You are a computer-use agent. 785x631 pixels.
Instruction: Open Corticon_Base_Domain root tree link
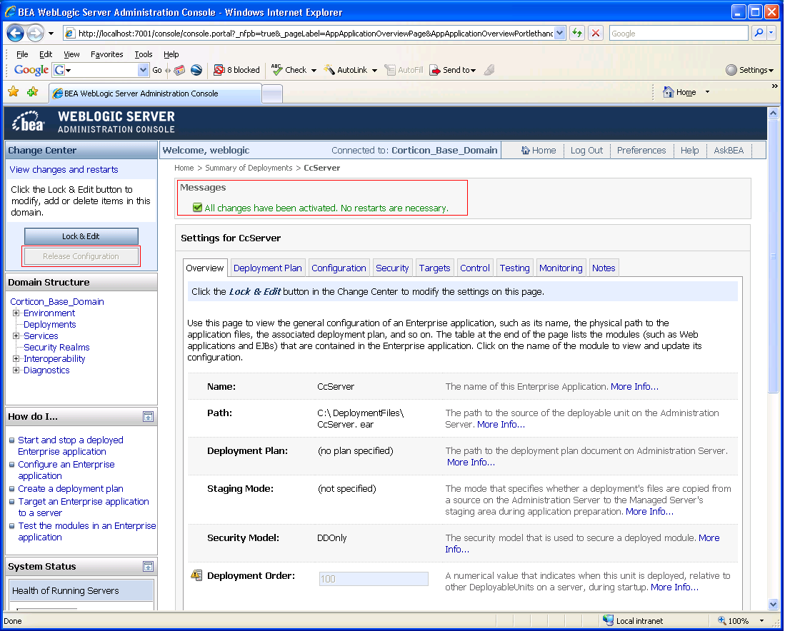click(x=57, y=302)
